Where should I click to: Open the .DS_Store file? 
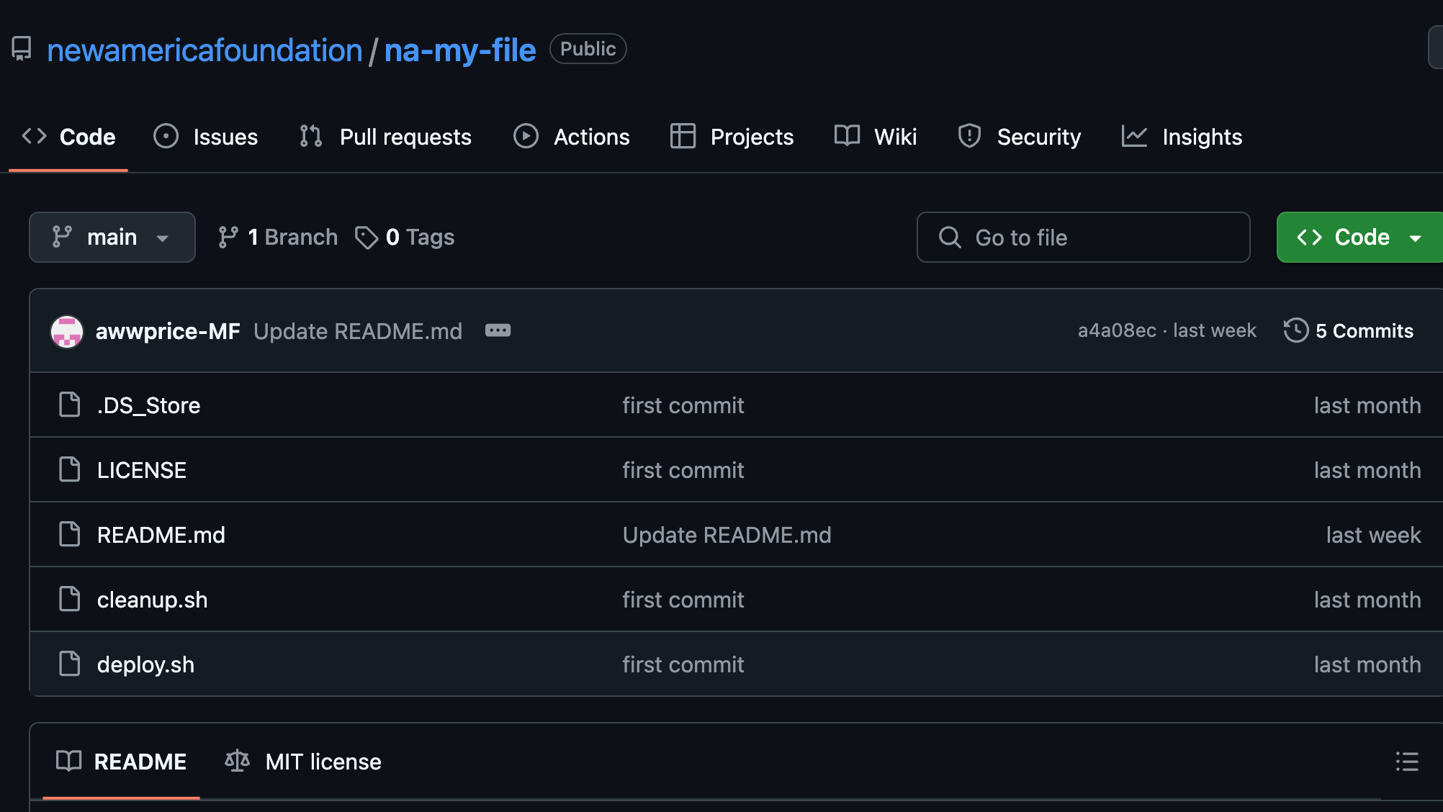[148, 405]
